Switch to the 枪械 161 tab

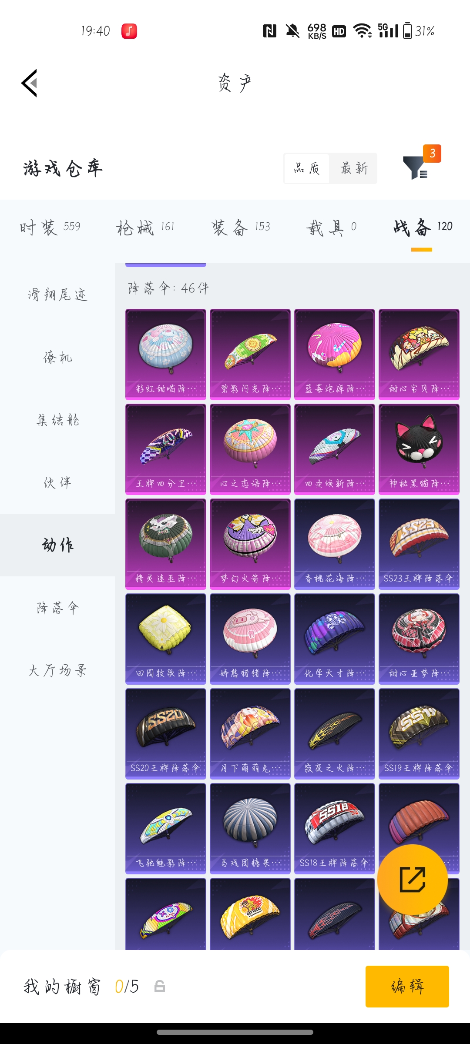[145, 227]
